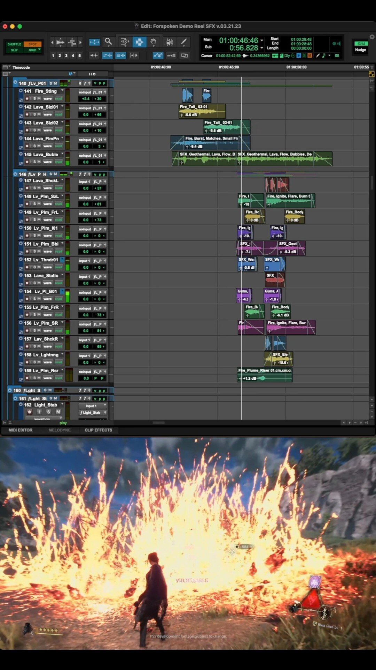The height and width of the screenshot is (670, 376).
Task: Toggle Tab to Transients button
Action: click(93, 55)
